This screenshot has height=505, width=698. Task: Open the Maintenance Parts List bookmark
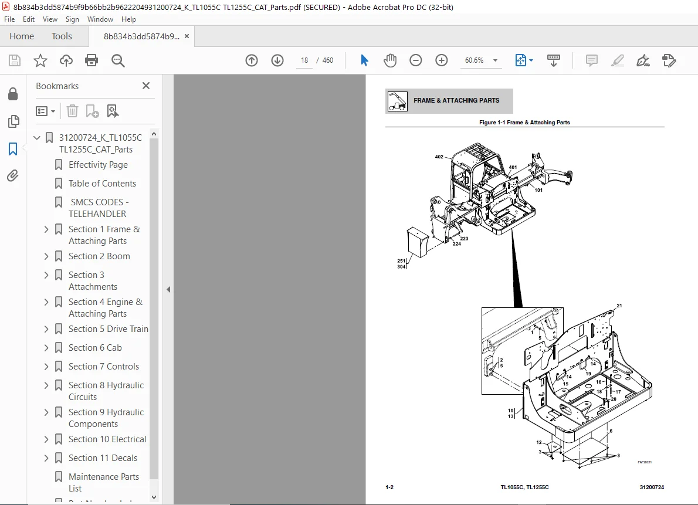pos(104,482)
